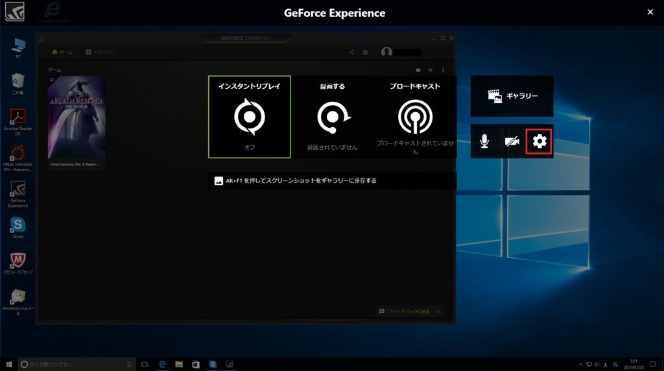Image resolution: width=664 pixels, height=371 pixels.
Task: Open the network tray icon
Action: point(589,365)
